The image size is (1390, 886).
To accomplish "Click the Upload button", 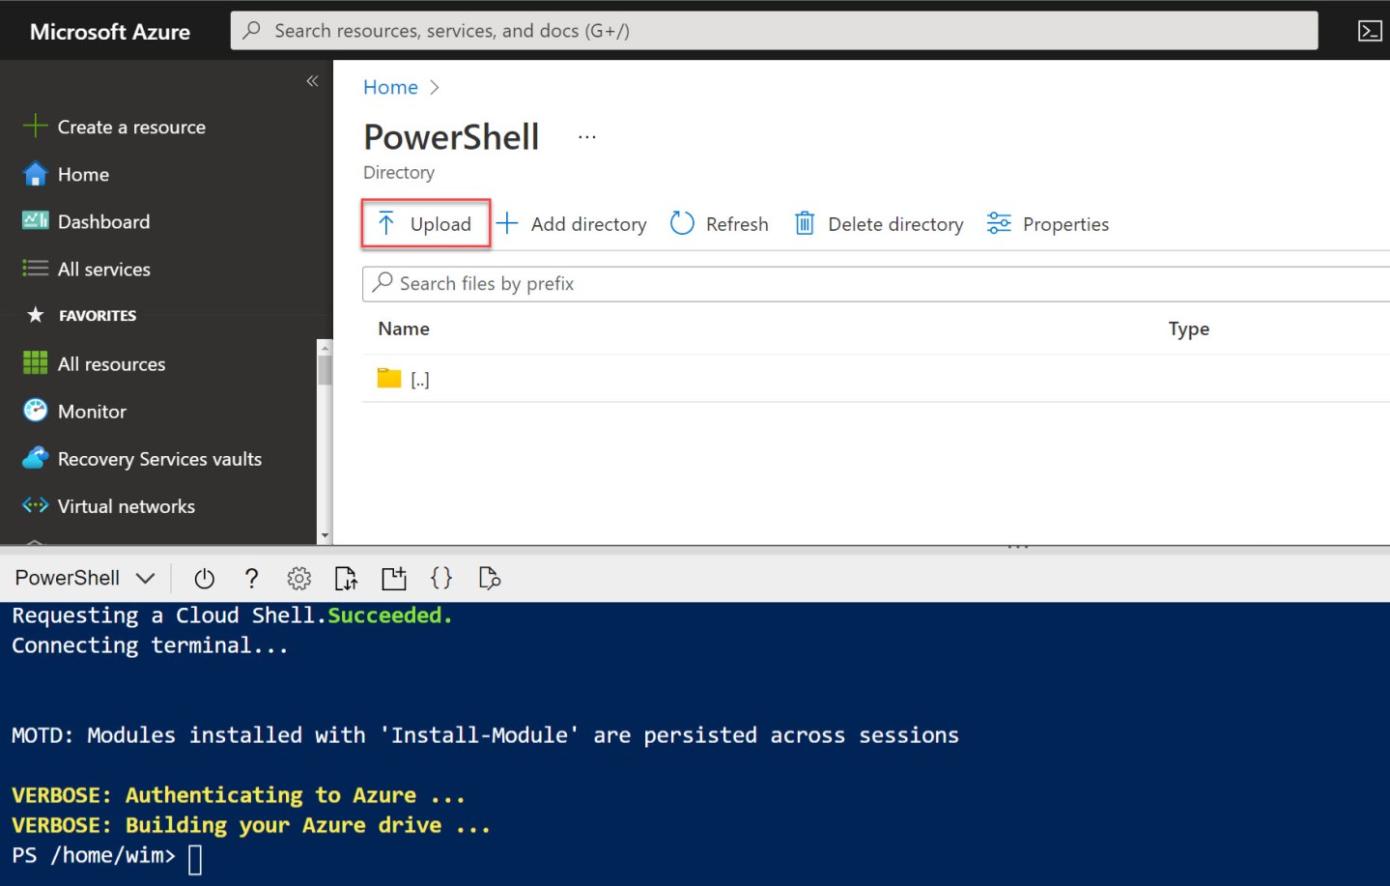I will pyautogui.click(x=426, y=224).
